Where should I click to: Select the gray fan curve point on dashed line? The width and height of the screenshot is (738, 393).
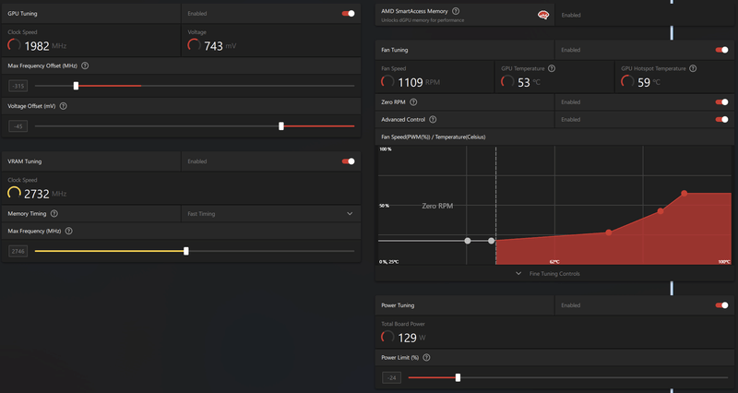[492, 241]
